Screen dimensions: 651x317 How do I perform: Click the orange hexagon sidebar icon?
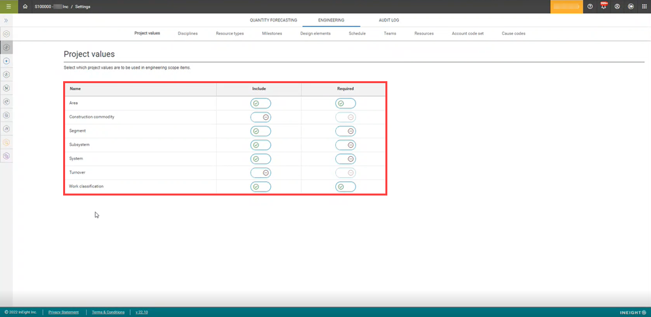pyautogui.click(x=7, y=142)
